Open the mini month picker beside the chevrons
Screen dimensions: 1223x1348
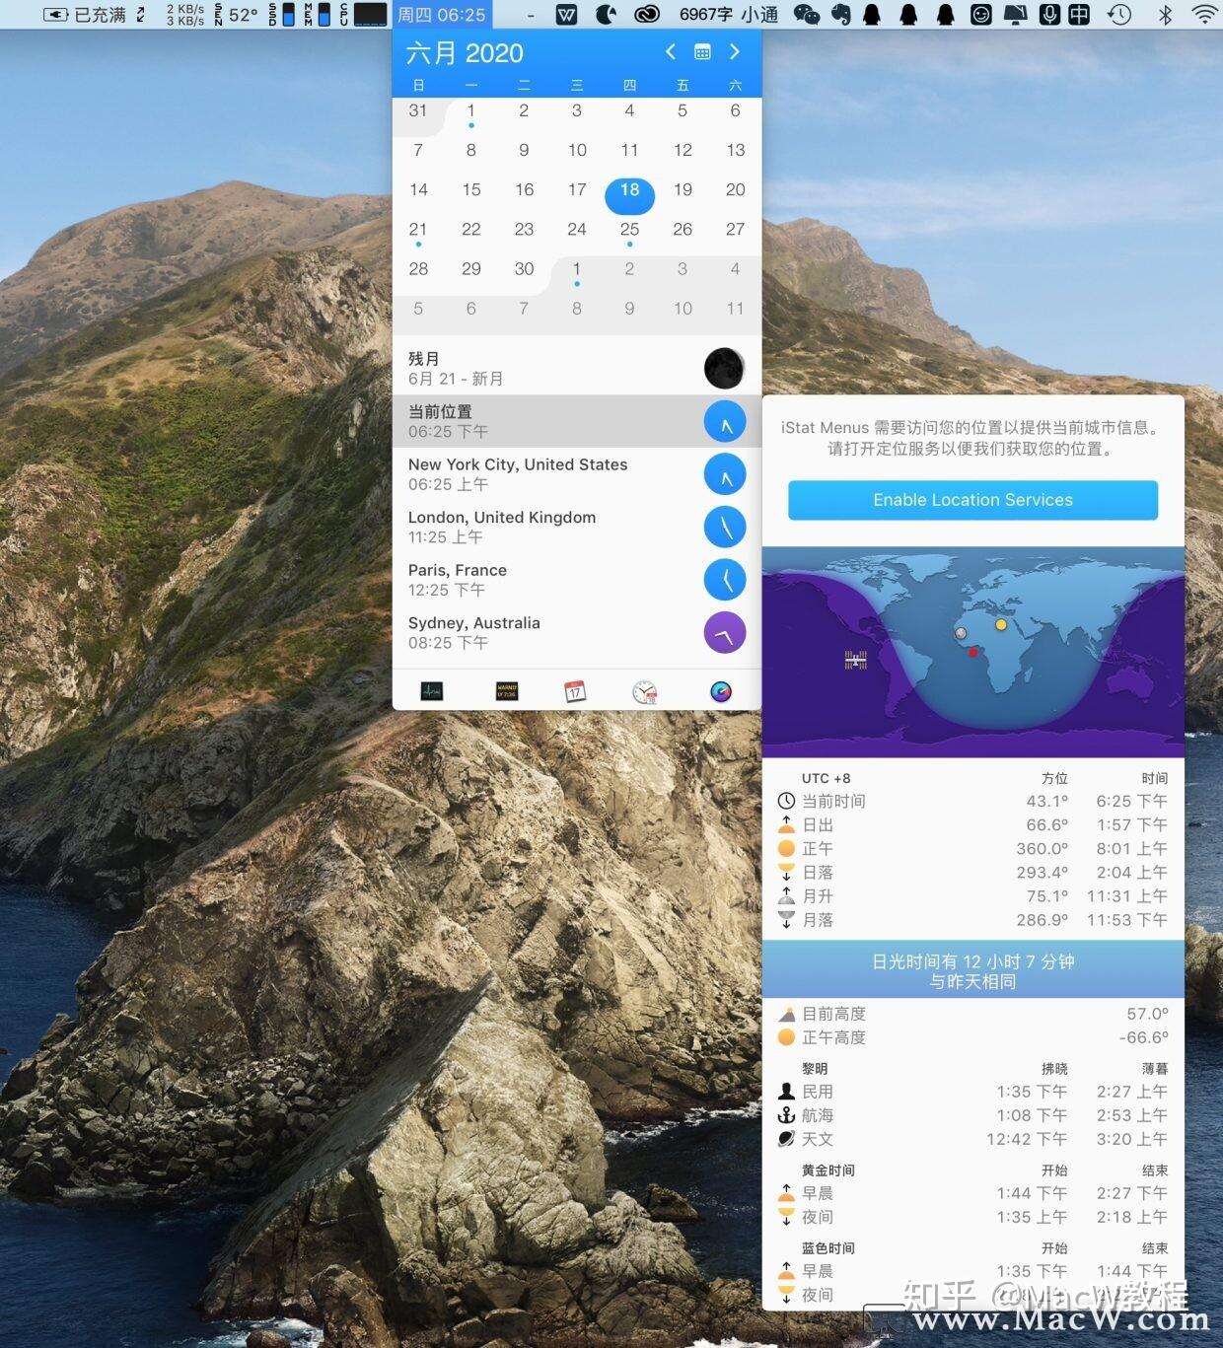coord(702,51)
